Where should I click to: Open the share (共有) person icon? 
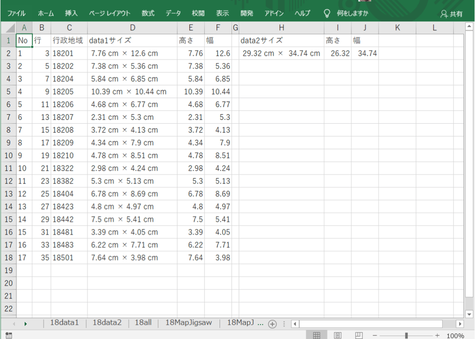444,14
